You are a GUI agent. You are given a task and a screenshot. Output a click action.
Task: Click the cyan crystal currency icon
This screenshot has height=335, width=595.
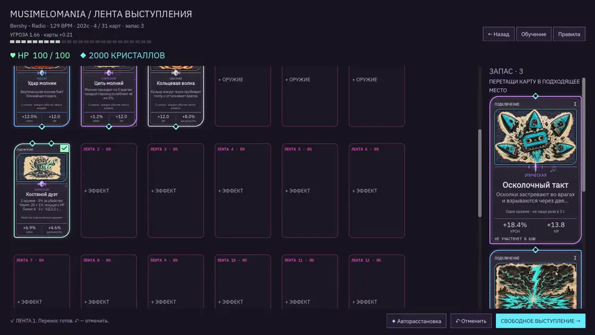click(x=83, y=55)
